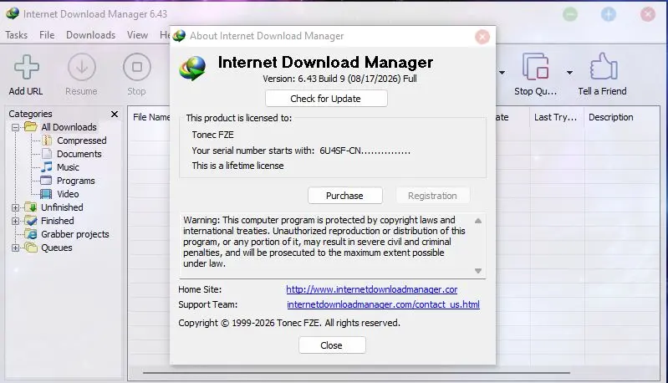Click the Programs window icon
Image resolution: width=668 pixels, height=383 pixels.
pos(46,180)
